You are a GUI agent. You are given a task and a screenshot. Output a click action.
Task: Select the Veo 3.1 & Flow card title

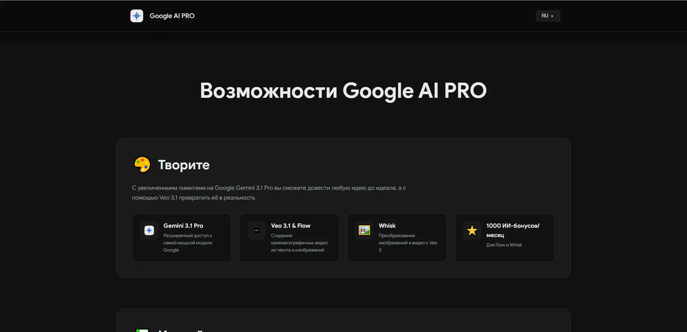291,226
